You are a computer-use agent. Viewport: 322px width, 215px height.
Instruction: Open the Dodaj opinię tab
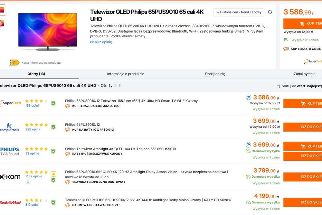pyautogui.click(x=215, y=74)
